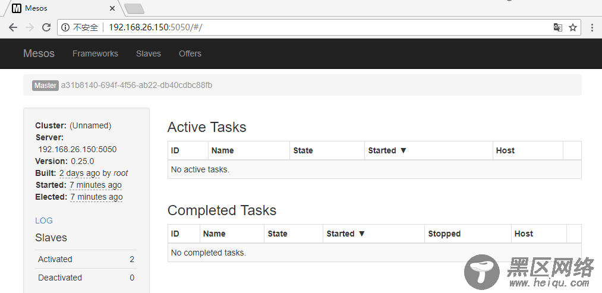Open a new tab button

[134, 8]
